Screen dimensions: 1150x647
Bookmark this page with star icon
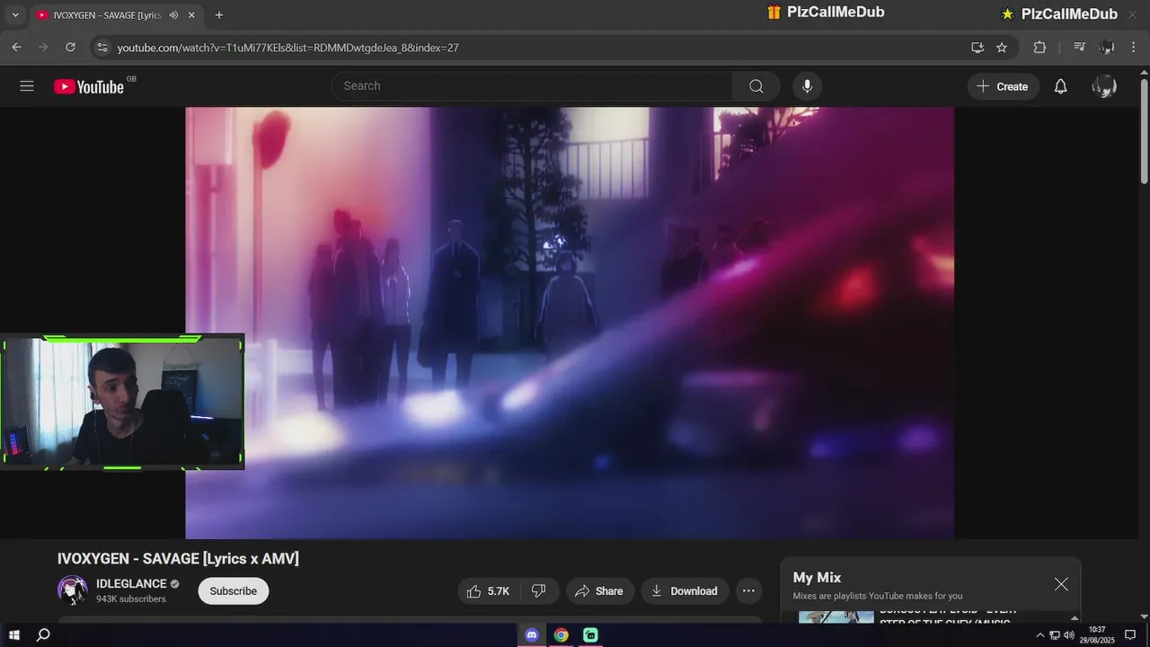point(1002,48)
